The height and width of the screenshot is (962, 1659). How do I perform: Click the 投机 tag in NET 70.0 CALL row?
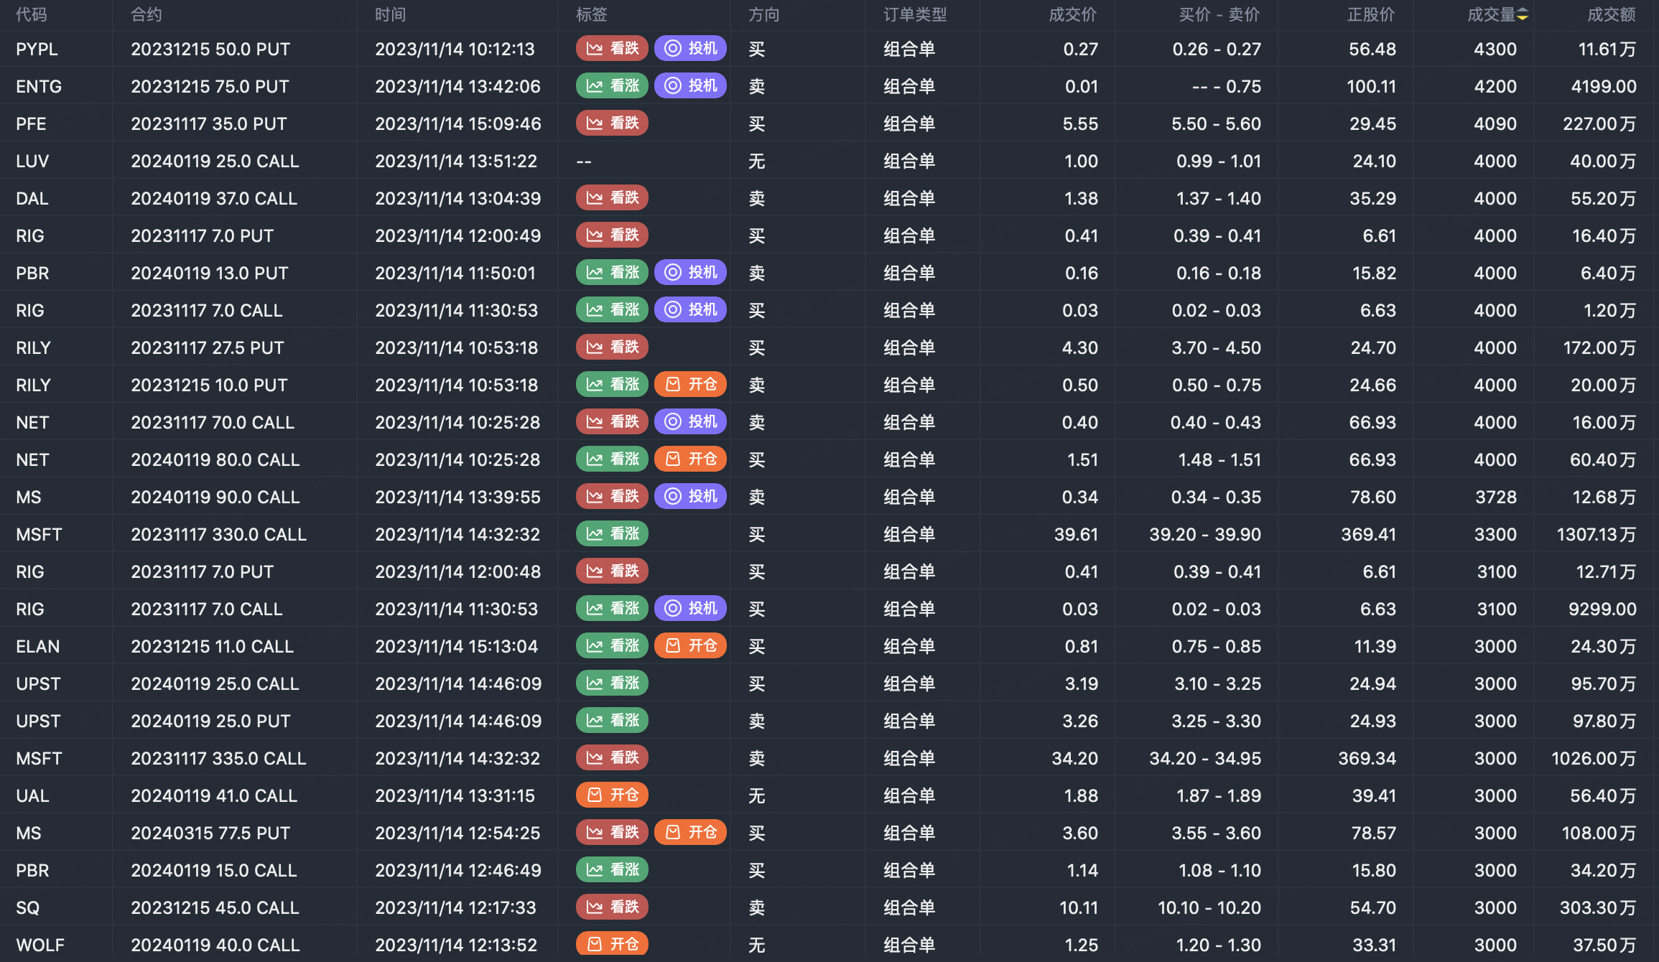tap(690, 421)
